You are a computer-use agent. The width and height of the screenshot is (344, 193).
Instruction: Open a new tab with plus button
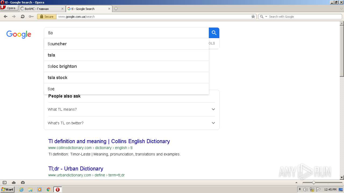tap(116, 9)
